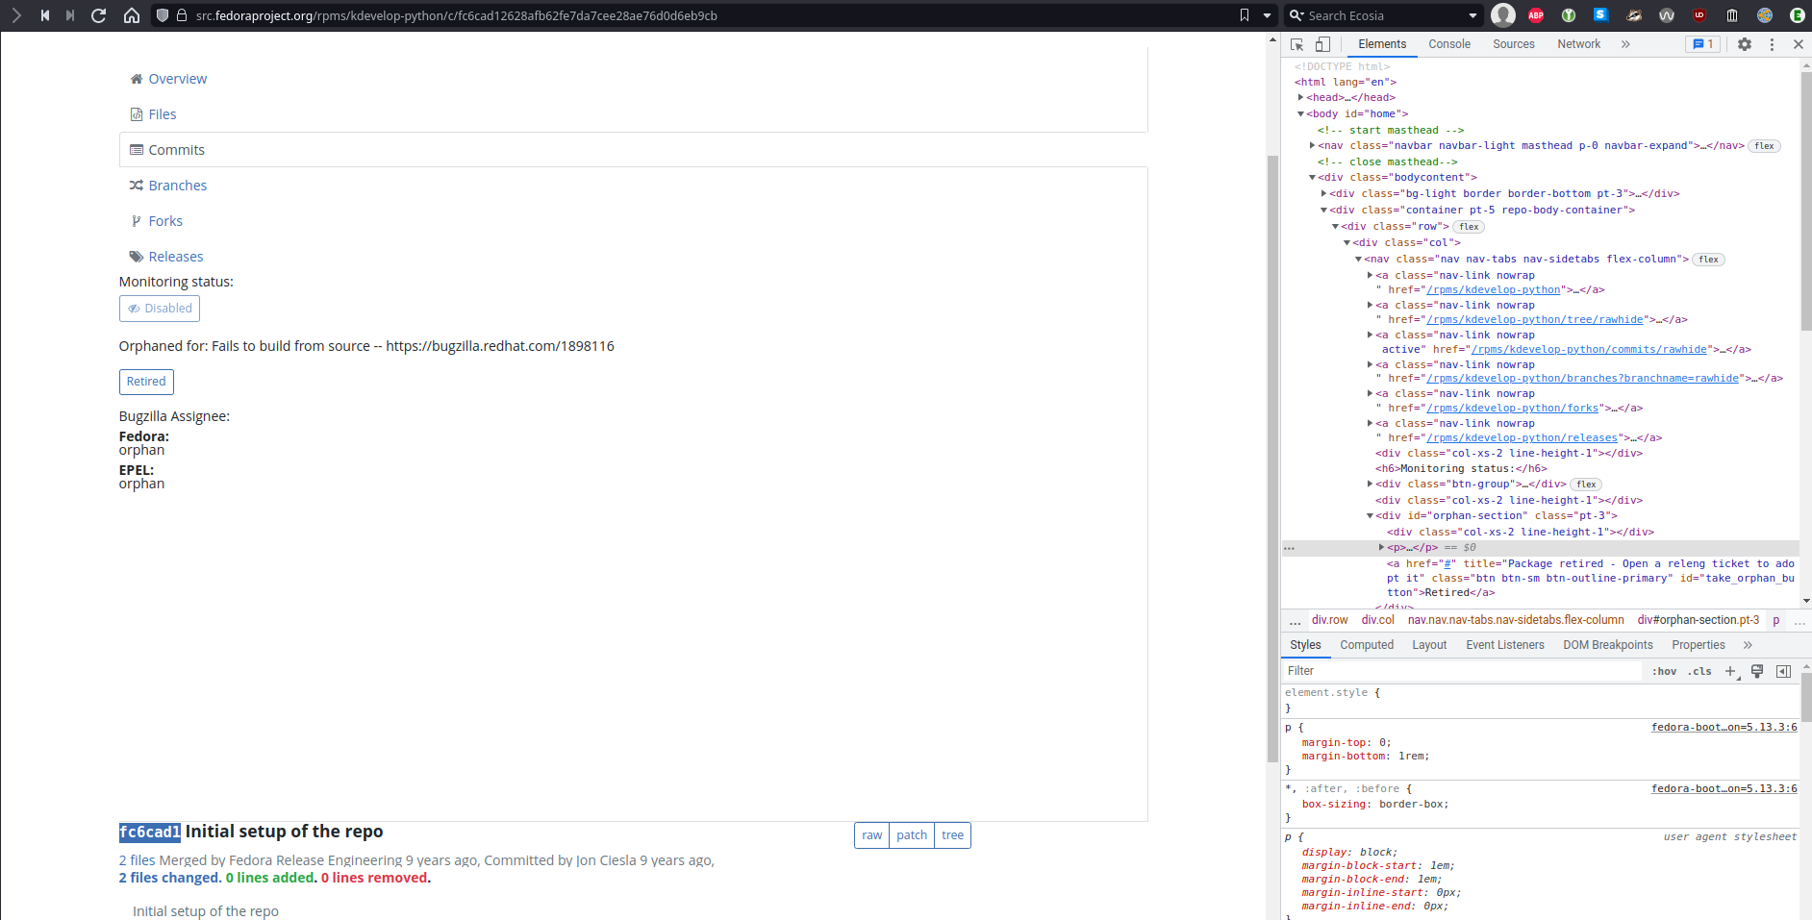Viewport: 1812px width, 920px height.
Task: Open the Search Ecosia suggestions dropdown arrow
Action: (x=1472, y=15)
